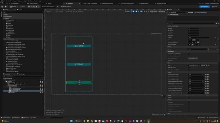Screen dimensions: 220x123
Task: Select the NEW GAME button in the canvas
Action: click(79, 46)
